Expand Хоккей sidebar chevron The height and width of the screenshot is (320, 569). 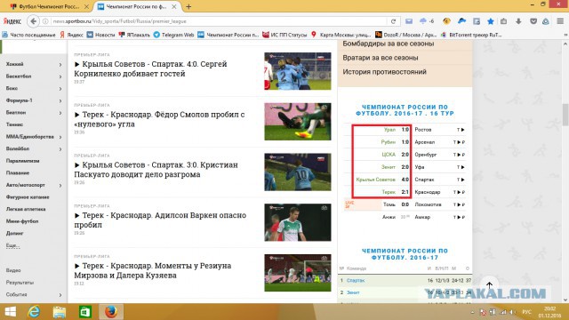click(x=60, y=65)
